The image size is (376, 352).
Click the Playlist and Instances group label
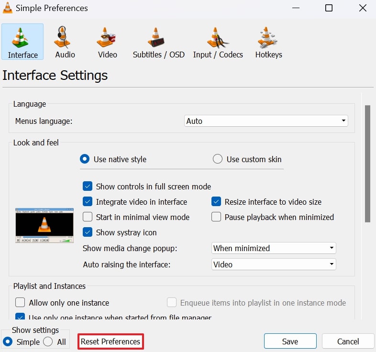[x=49, y=286]
